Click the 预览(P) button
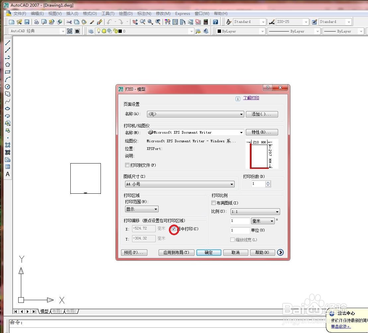This screenshot has width=368, height=333. coord(134,252)
